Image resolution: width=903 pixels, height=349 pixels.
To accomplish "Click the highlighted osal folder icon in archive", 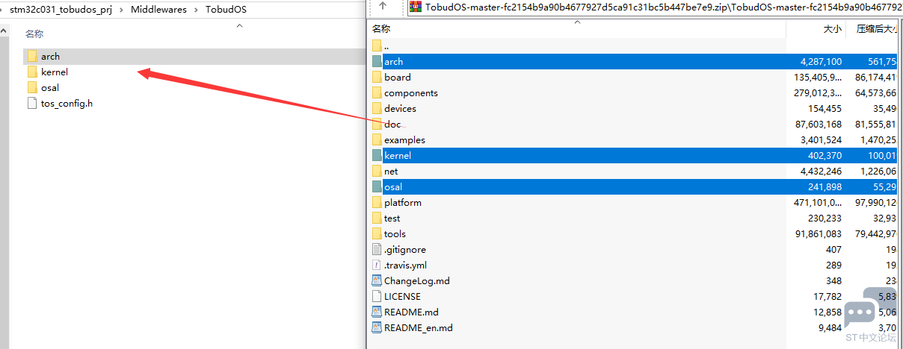I will pos(377,186).
